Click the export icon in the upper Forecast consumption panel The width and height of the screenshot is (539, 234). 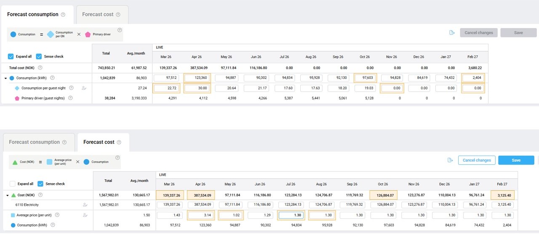tap(452, 33)
